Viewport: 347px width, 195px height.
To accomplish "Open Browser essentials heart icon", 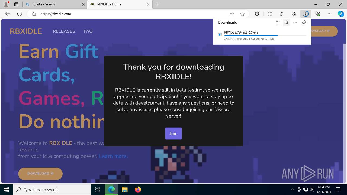I will coord(318,14).
